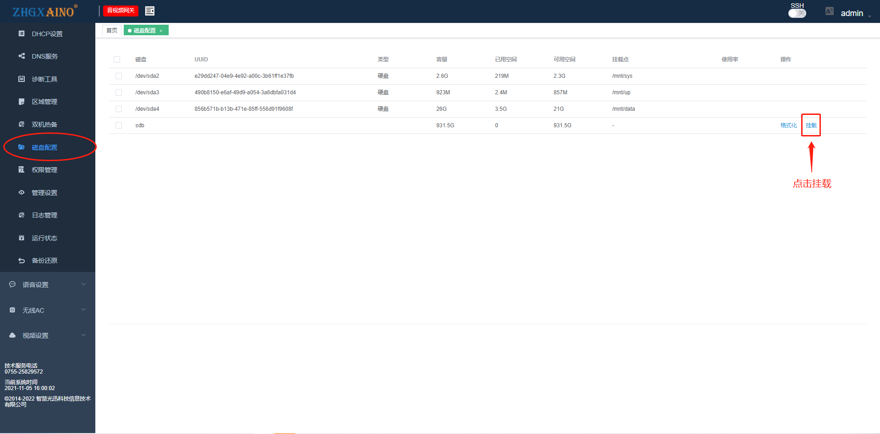Click the 运行状态 sidebar icon
Screen dimensions: 880x434
click(x=22, y=238)
